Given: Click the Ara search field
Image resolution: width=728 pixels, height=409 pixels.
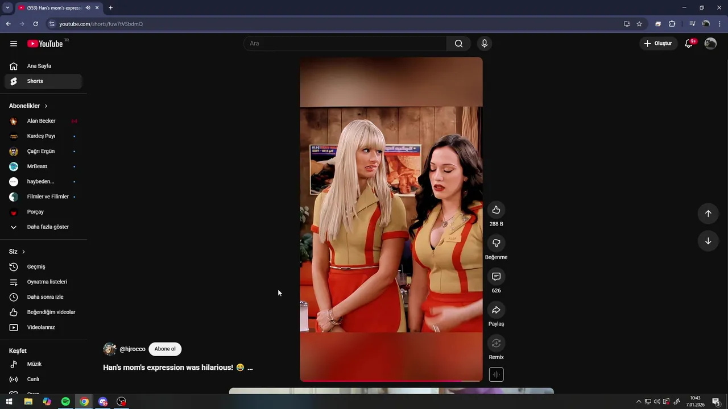Looking at the screenshot, I should coord(345,44).
